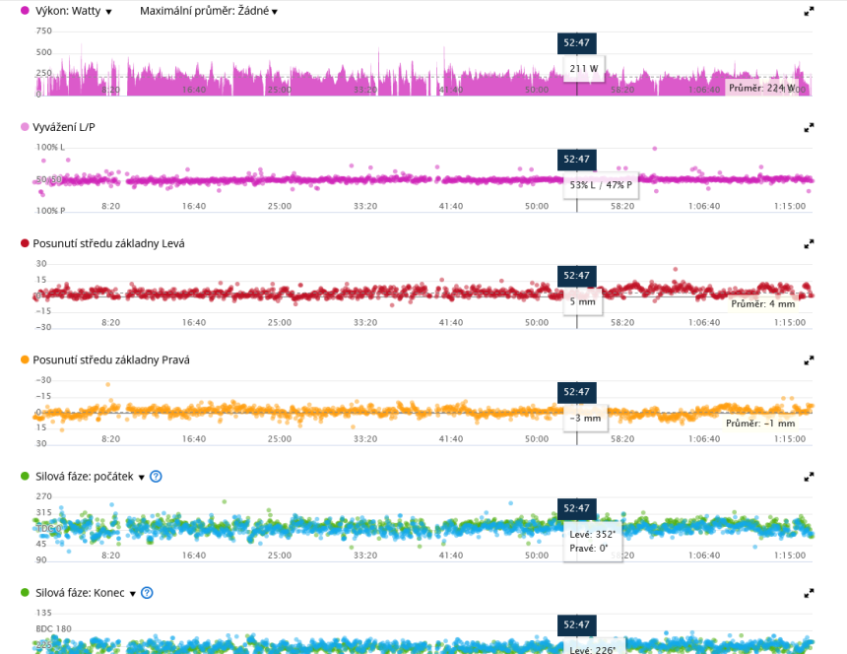Click the 100% P axis label
Viewport: 847px width, 654px height.
[50, 211]
